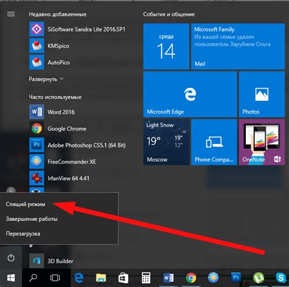Open the hamburger menu at top left

pos(11,14)
